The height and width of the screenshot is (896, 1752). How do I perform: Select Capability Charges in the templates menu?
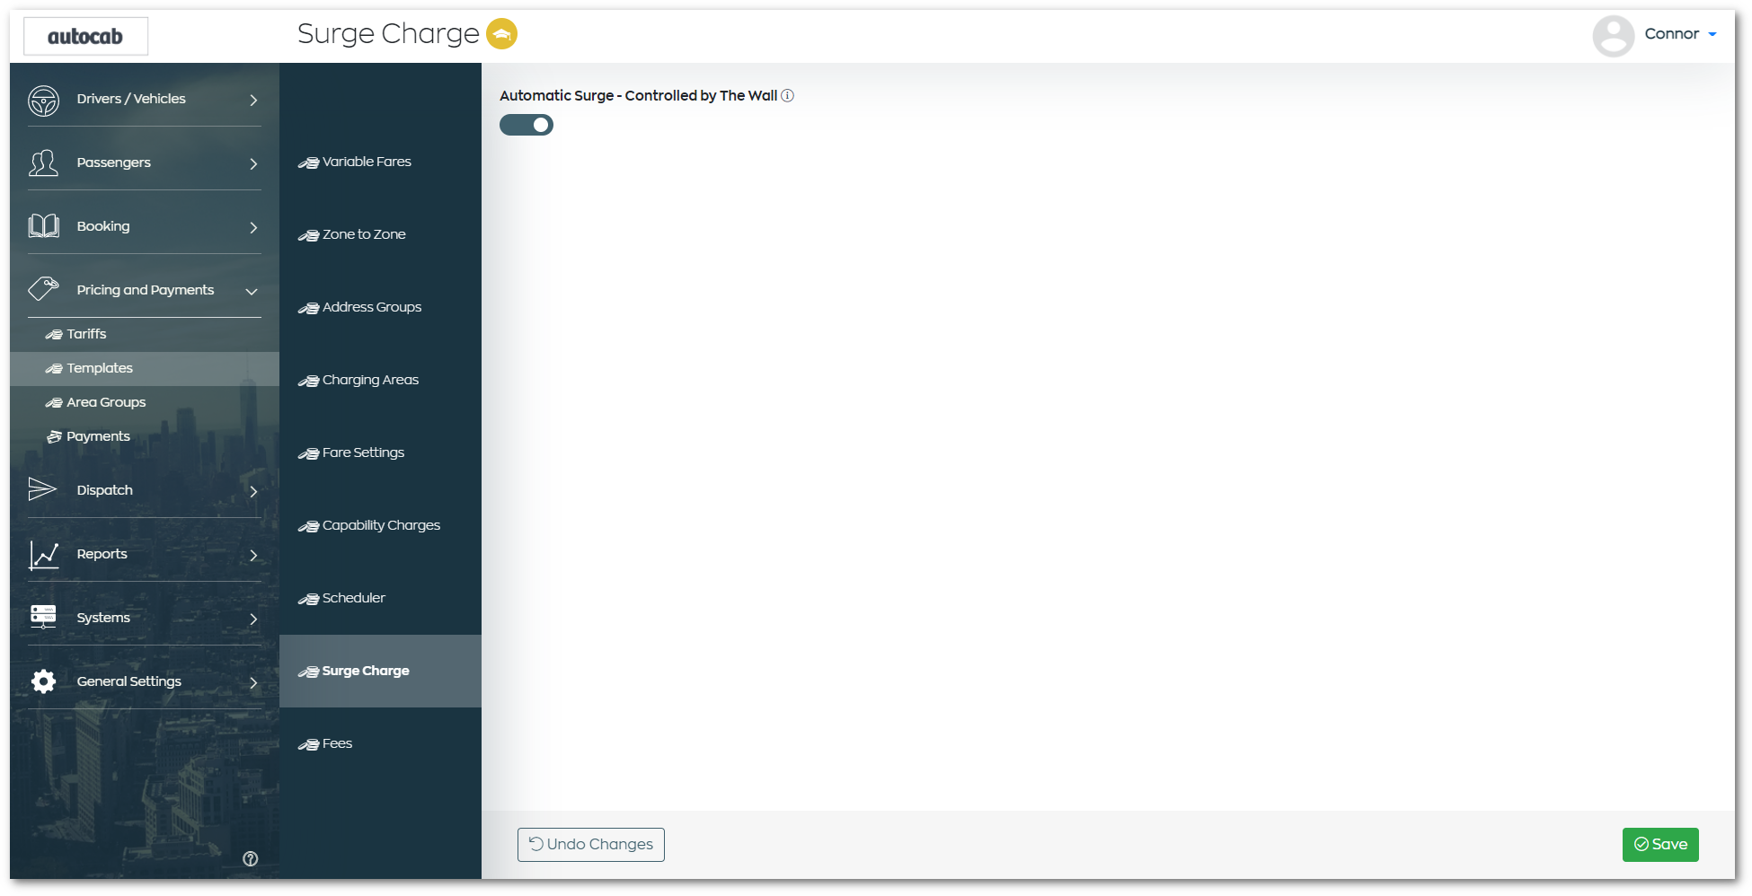click(380, 525)
